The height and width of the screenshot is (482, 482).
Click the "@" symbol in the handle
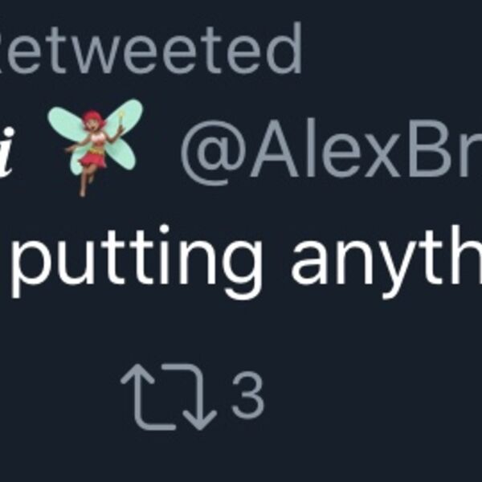click(210, 153)
